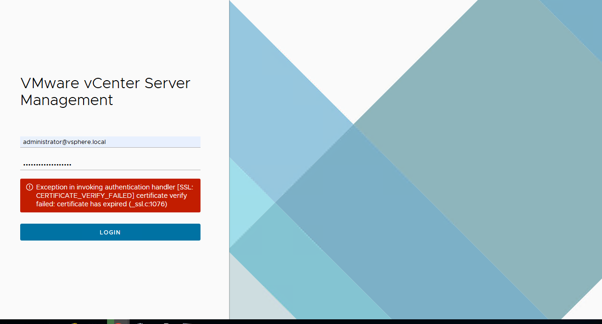This screenshot has width=602, height=324.
Task: Click the SSL CERTIFICATE_VERIFY_FAILED error message text
Action: [115, 196]
